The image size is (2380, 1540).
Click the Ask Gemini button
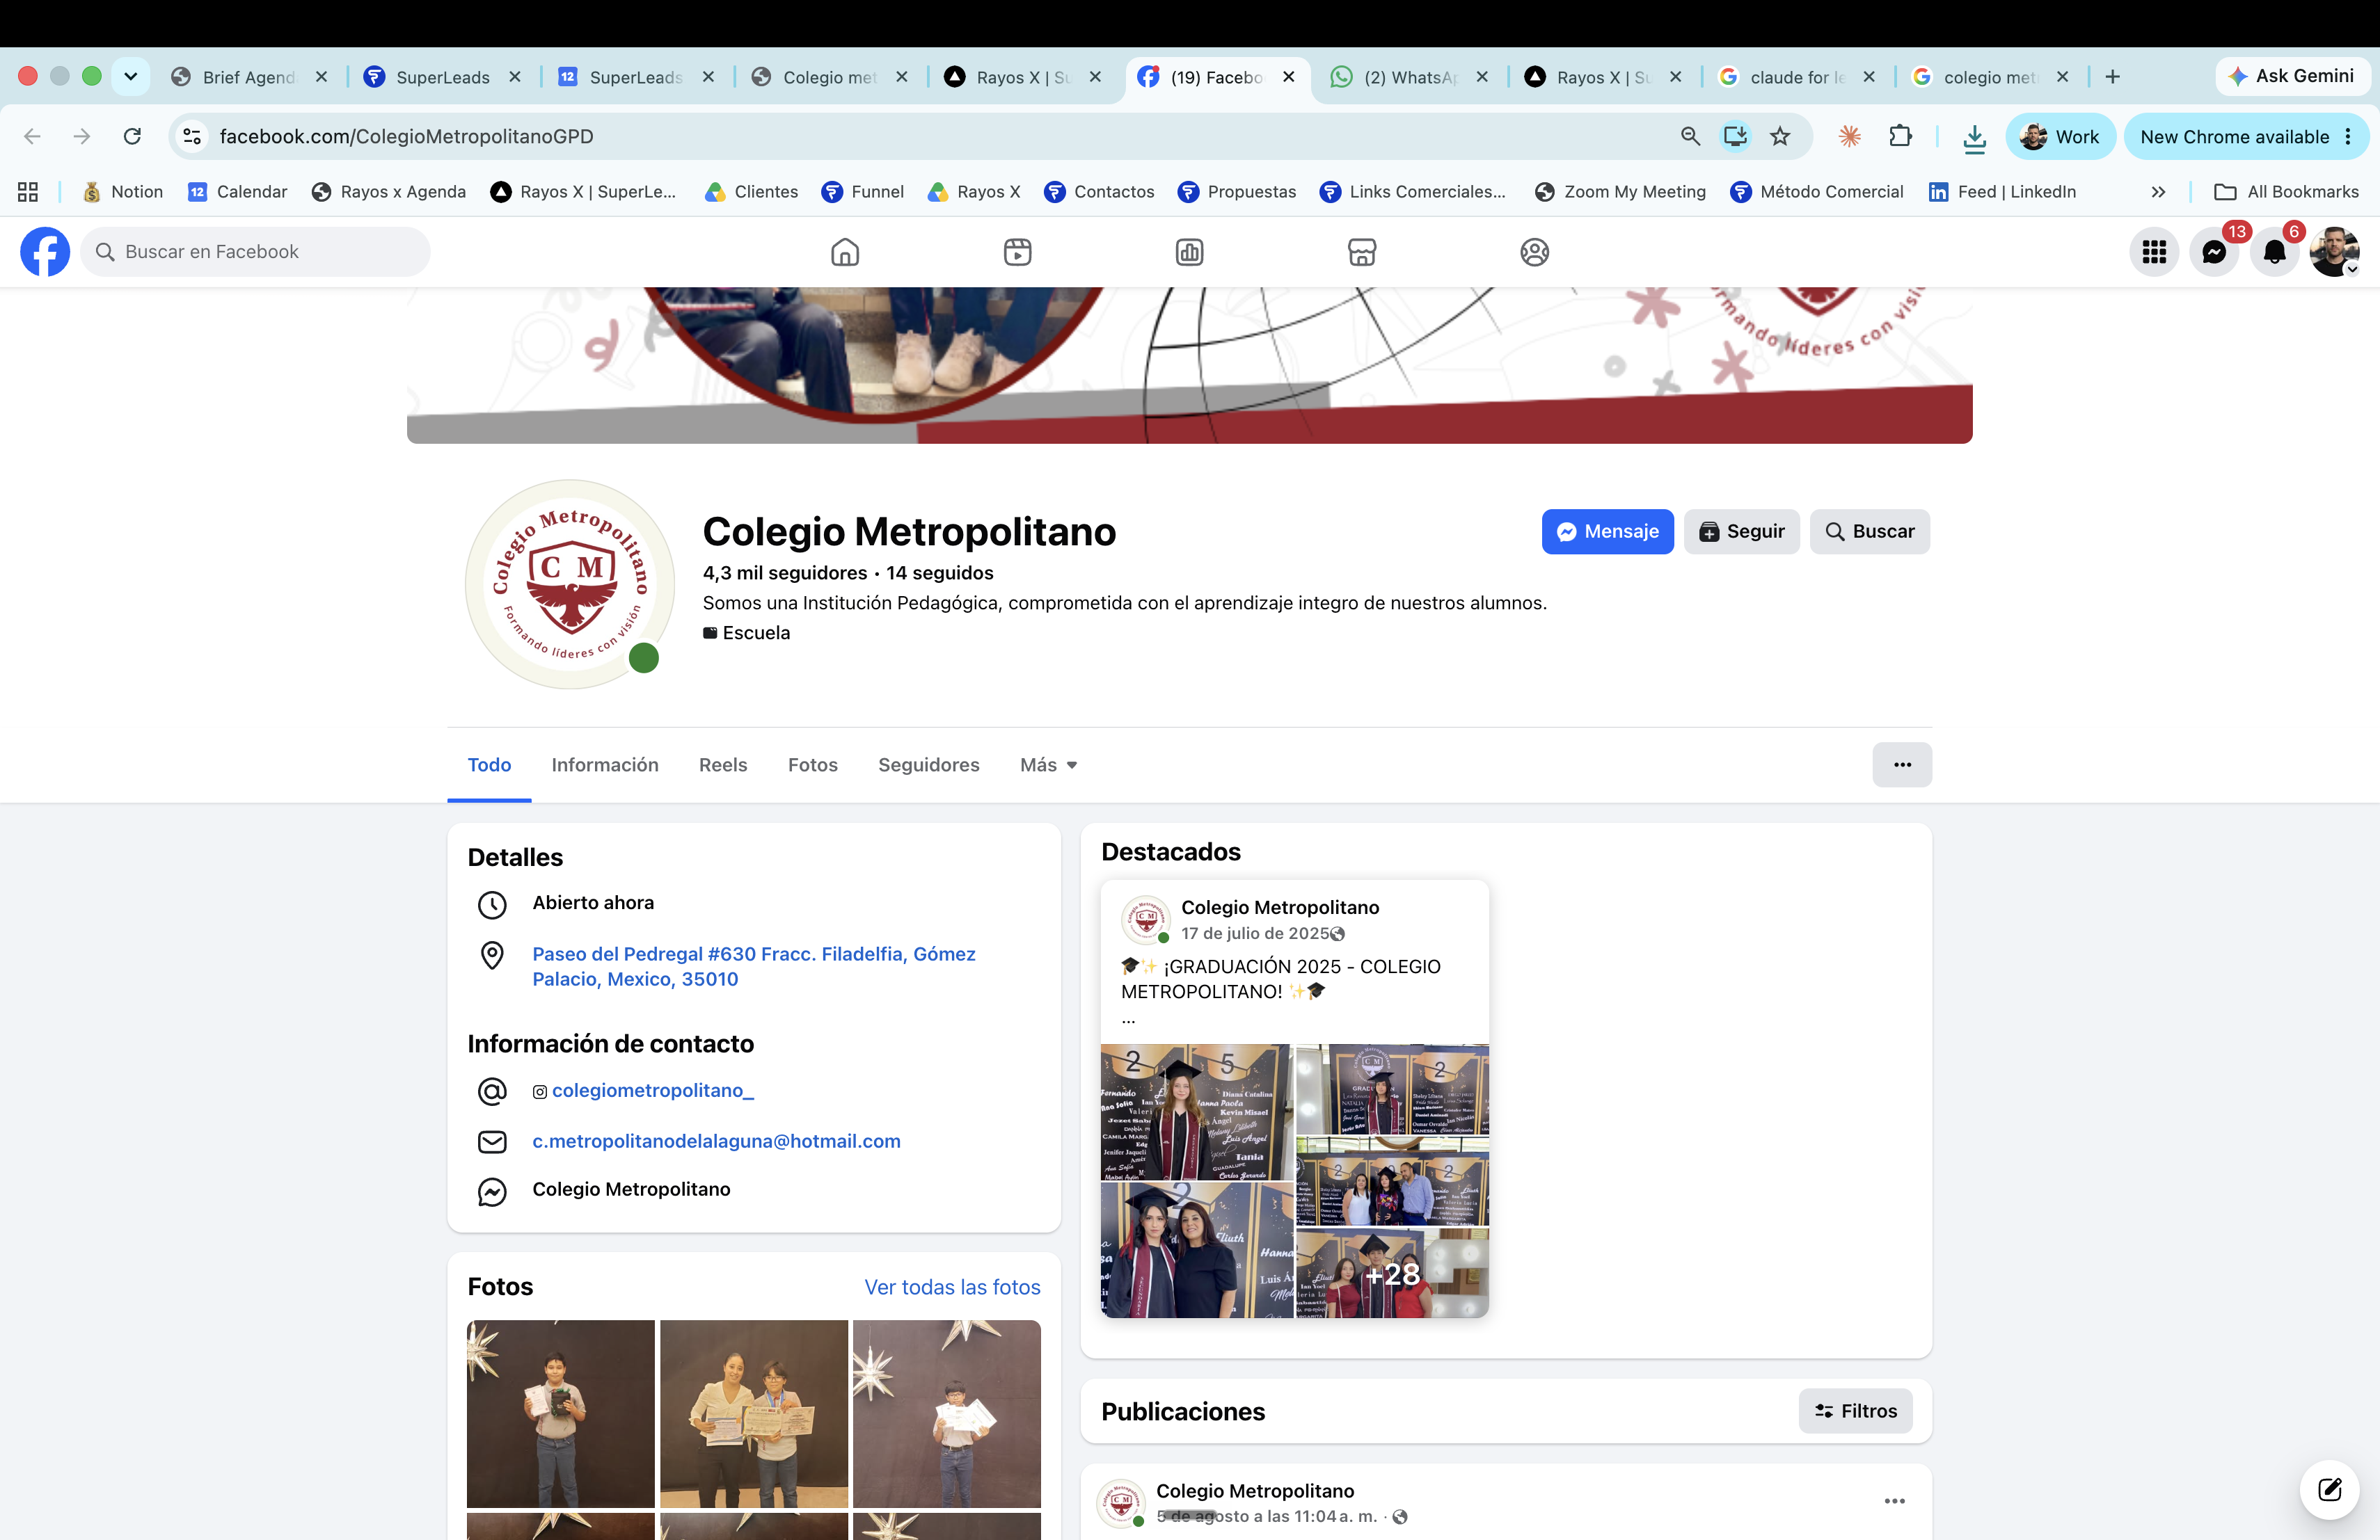point(2291,76)
